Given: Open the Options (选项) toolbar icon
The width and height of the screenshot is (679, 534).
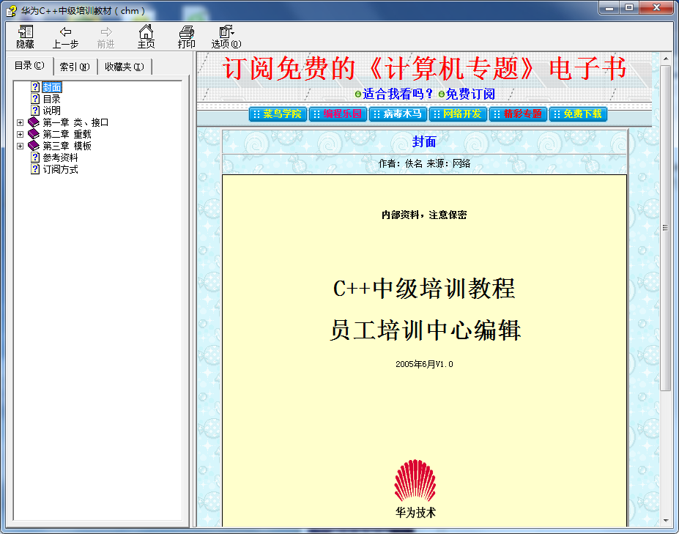Looking at the screenshot, I should tap(226, 32).
